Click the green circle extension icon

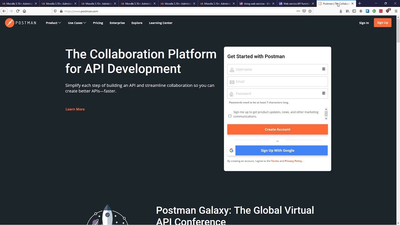[374, 11]
